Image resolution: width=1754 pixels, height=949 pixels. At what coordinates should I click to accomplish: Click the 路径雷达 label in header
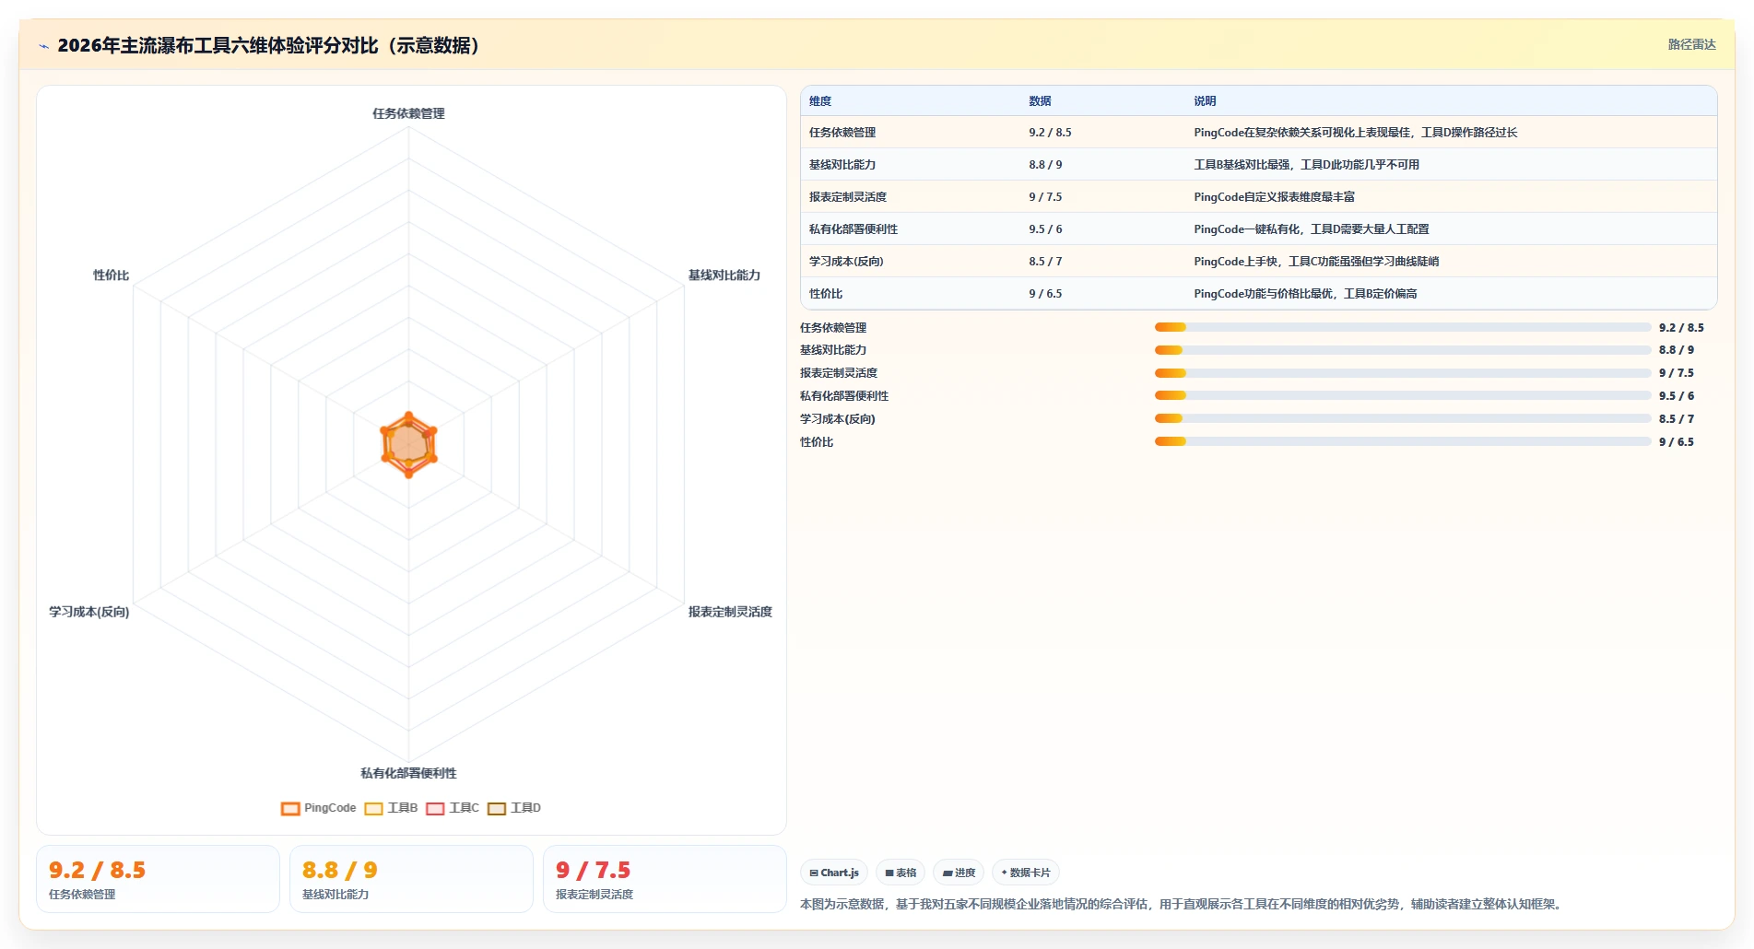[x=1691, y=44]
